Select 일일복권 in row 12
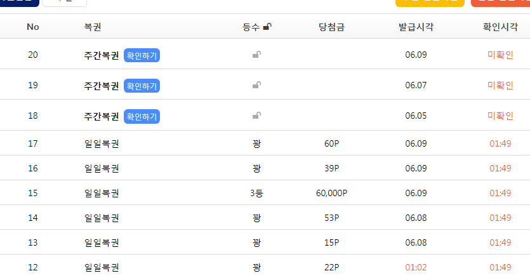 pyautogui.click(x=102, y=267)
